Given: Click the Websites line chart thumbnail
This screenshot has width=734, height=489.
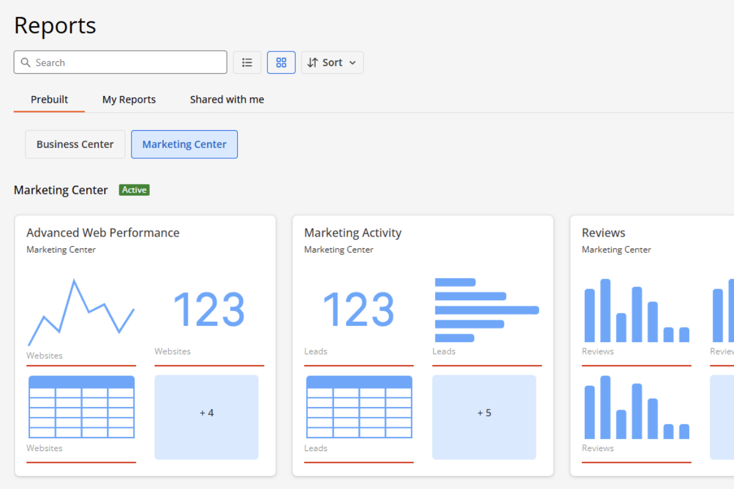Looking at the screenshot, I should click(81, 312).
